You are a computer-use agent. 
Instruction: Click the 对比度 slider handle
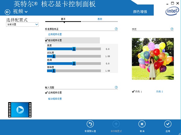pyautogui.click(x=54, y=56)
